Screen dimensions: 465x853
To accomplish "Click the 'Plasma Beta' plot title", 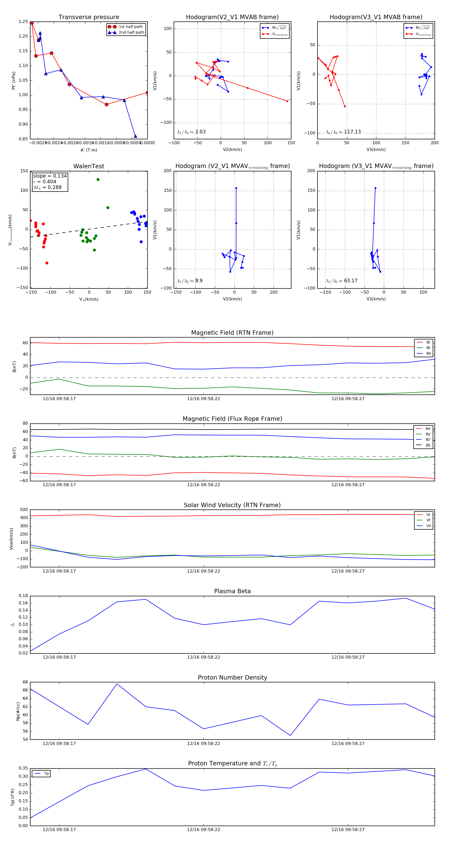I will (x=232, y=591).
